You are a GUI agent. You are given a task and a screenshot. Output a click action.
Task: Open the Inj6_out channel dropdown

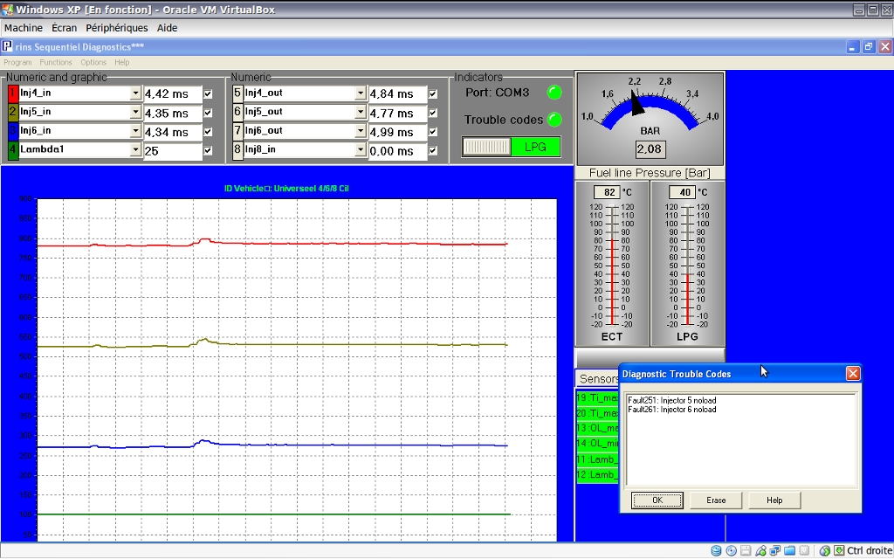tap(361, 131)
